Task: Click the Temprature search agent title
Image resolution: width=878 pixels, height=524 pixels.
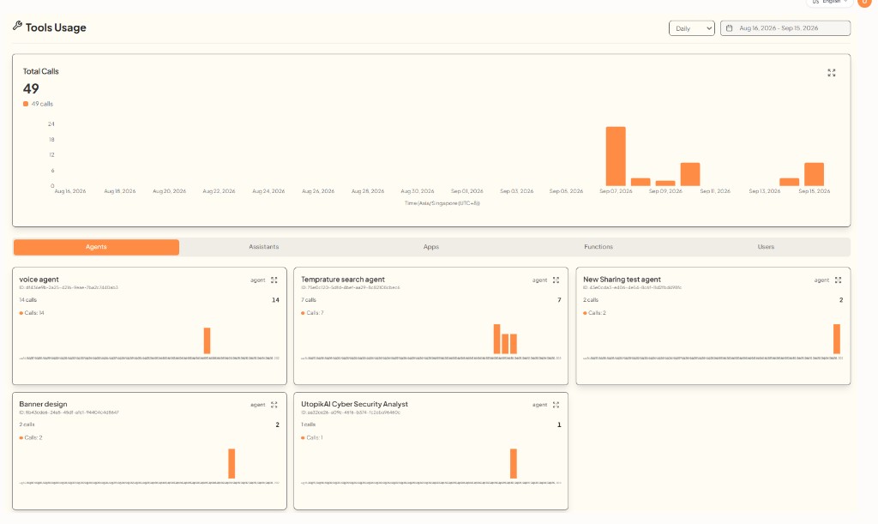Action: click(343, 280)
